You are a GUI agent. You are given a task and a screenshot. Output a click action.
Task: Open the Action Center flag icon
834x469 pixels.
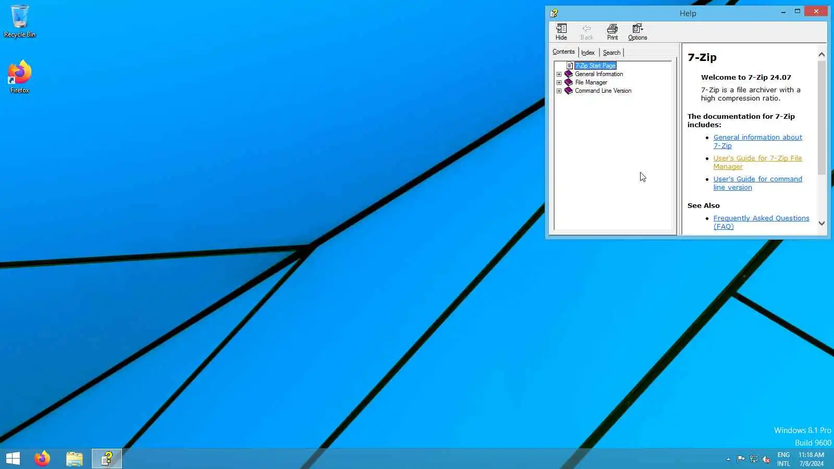pos(741,459)
